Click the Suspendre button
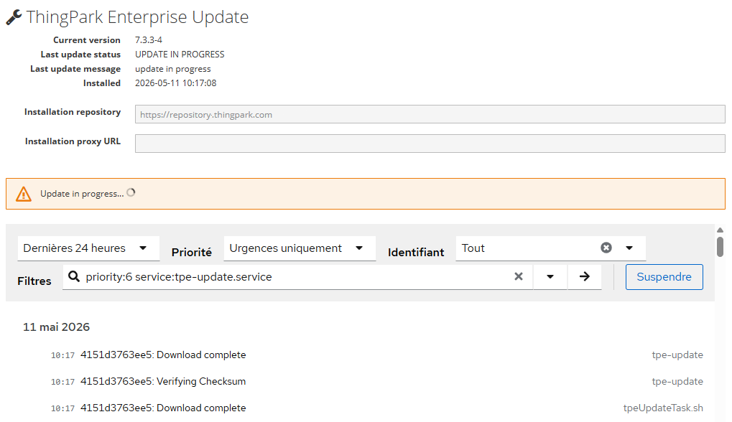 (664, 277)
